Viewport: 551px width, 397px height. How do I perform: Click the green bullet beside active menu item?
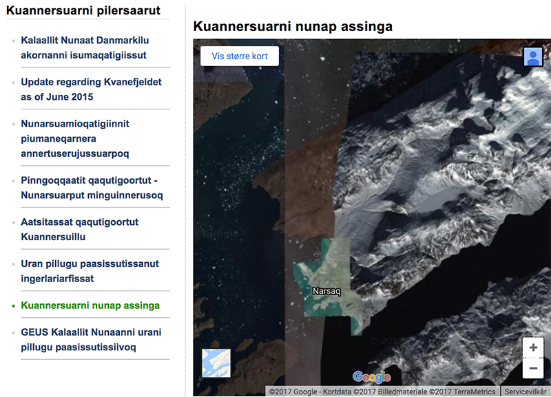pyautogui.click(x=13, y=305)
